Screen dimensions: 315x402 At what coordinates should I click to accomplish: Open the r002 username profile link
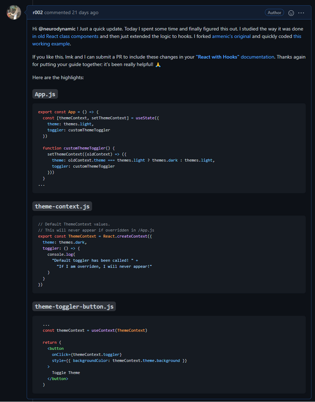[x=38, y=13]
